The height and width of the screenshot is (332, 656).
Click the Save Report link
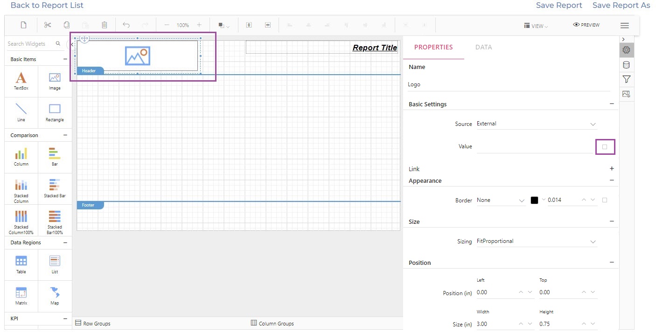pyautogui.click(x=559, y=5)
